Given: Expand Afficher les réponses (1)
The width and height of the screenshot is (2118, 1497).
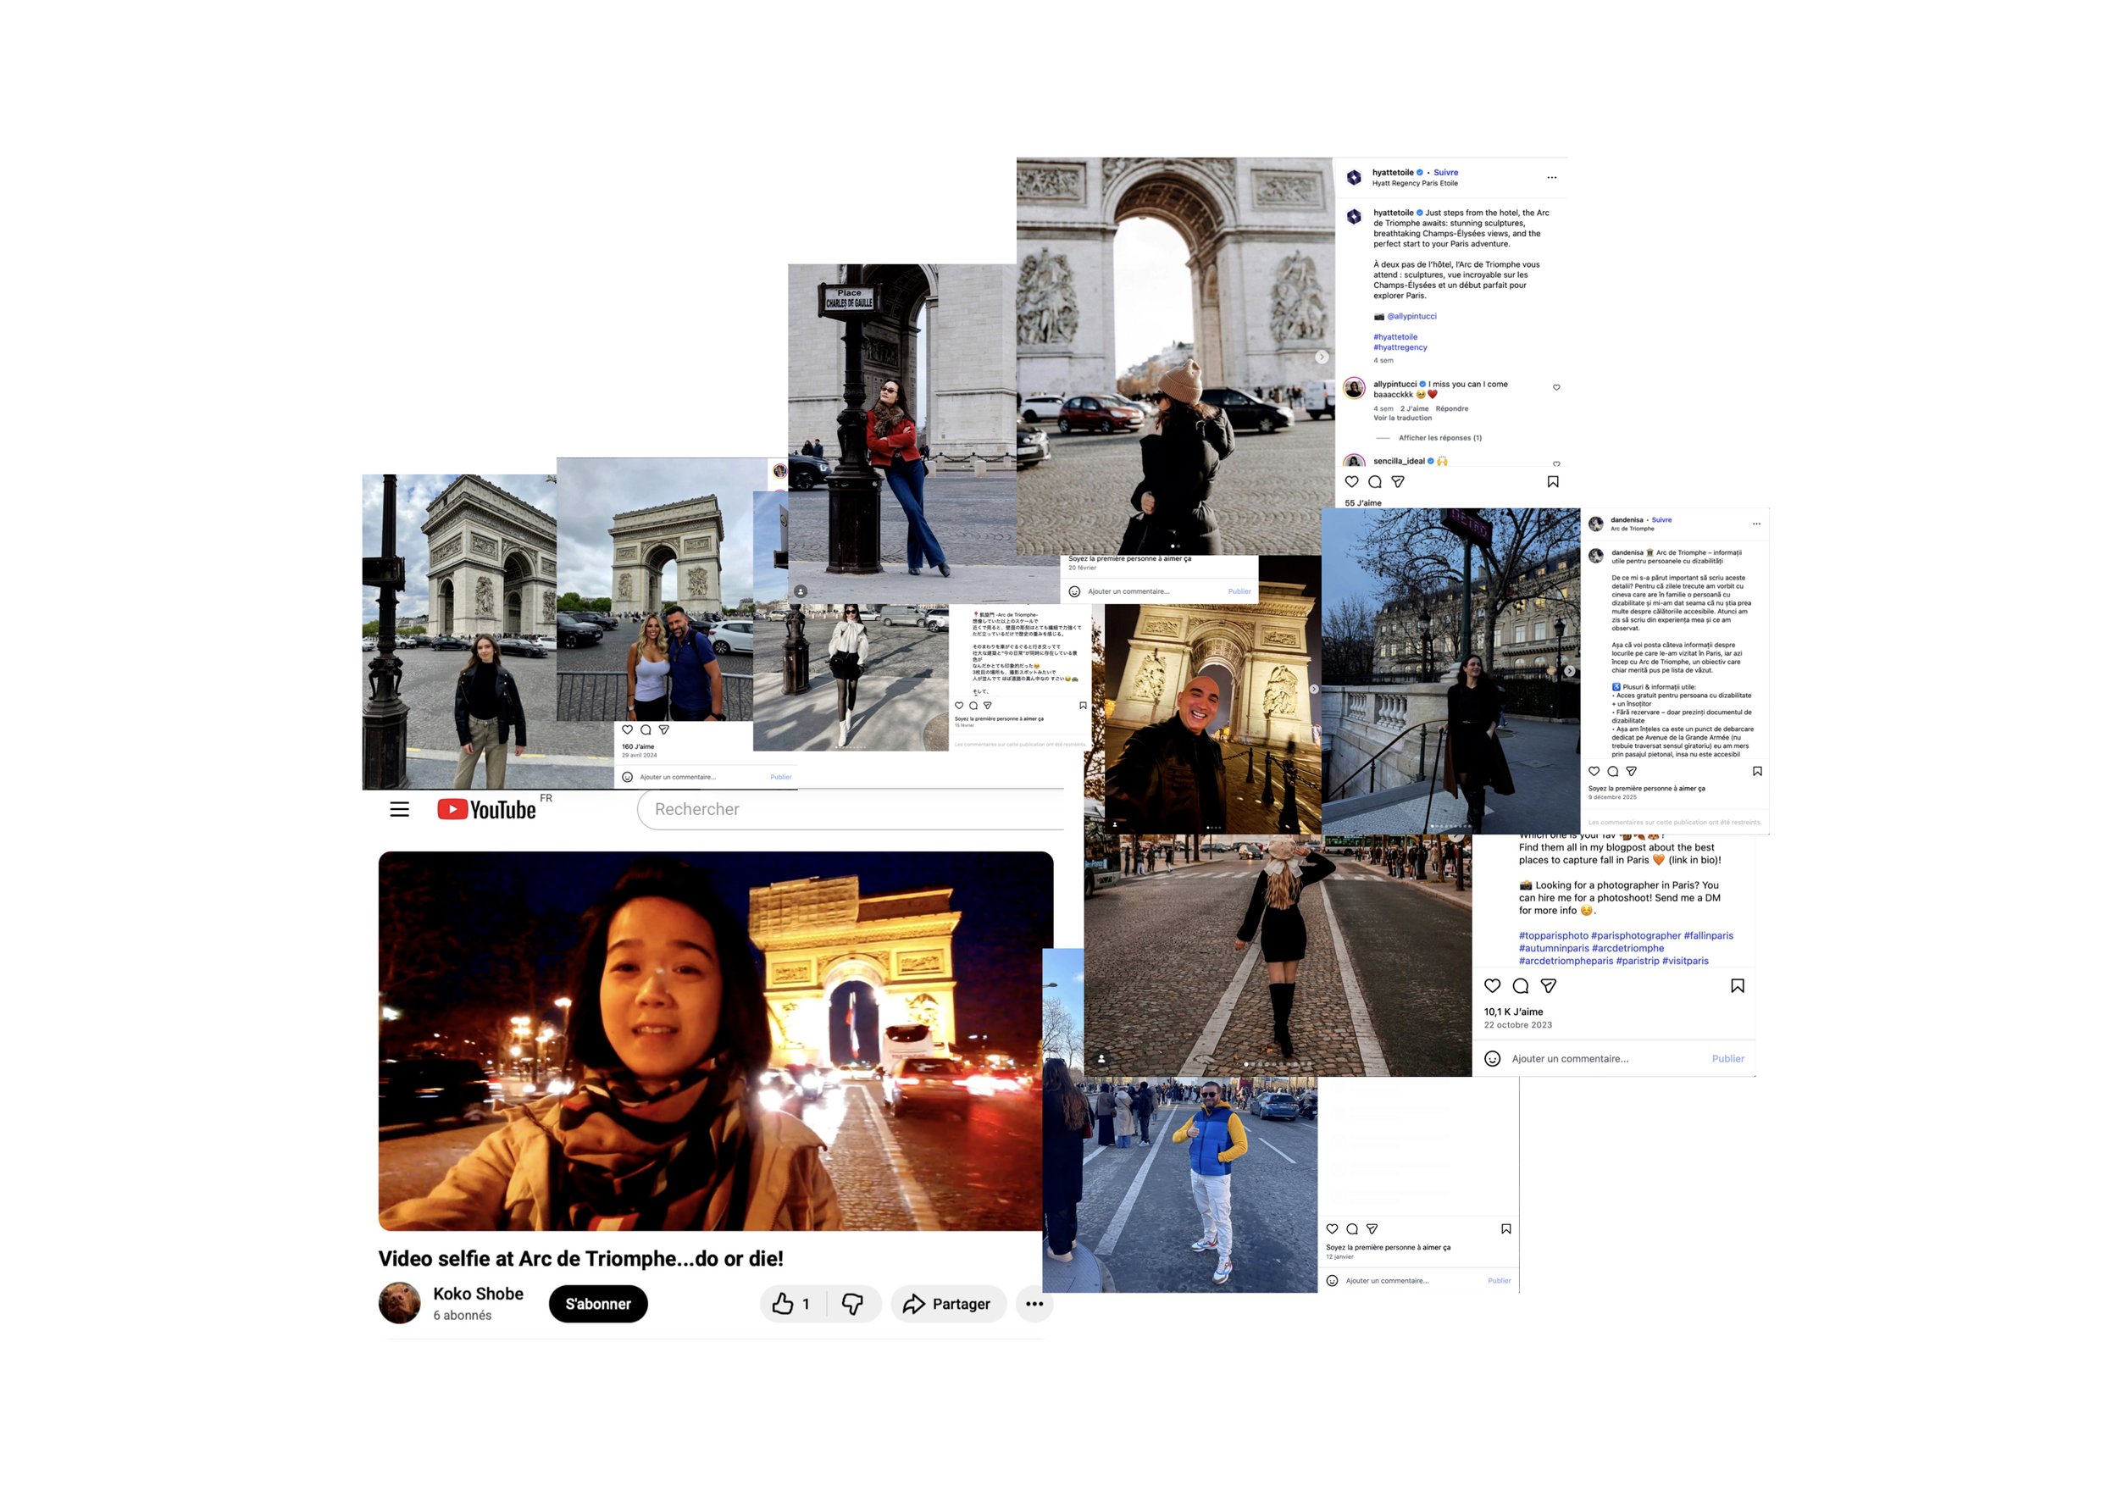Looking at the screenshot, I should [1440, 438].
